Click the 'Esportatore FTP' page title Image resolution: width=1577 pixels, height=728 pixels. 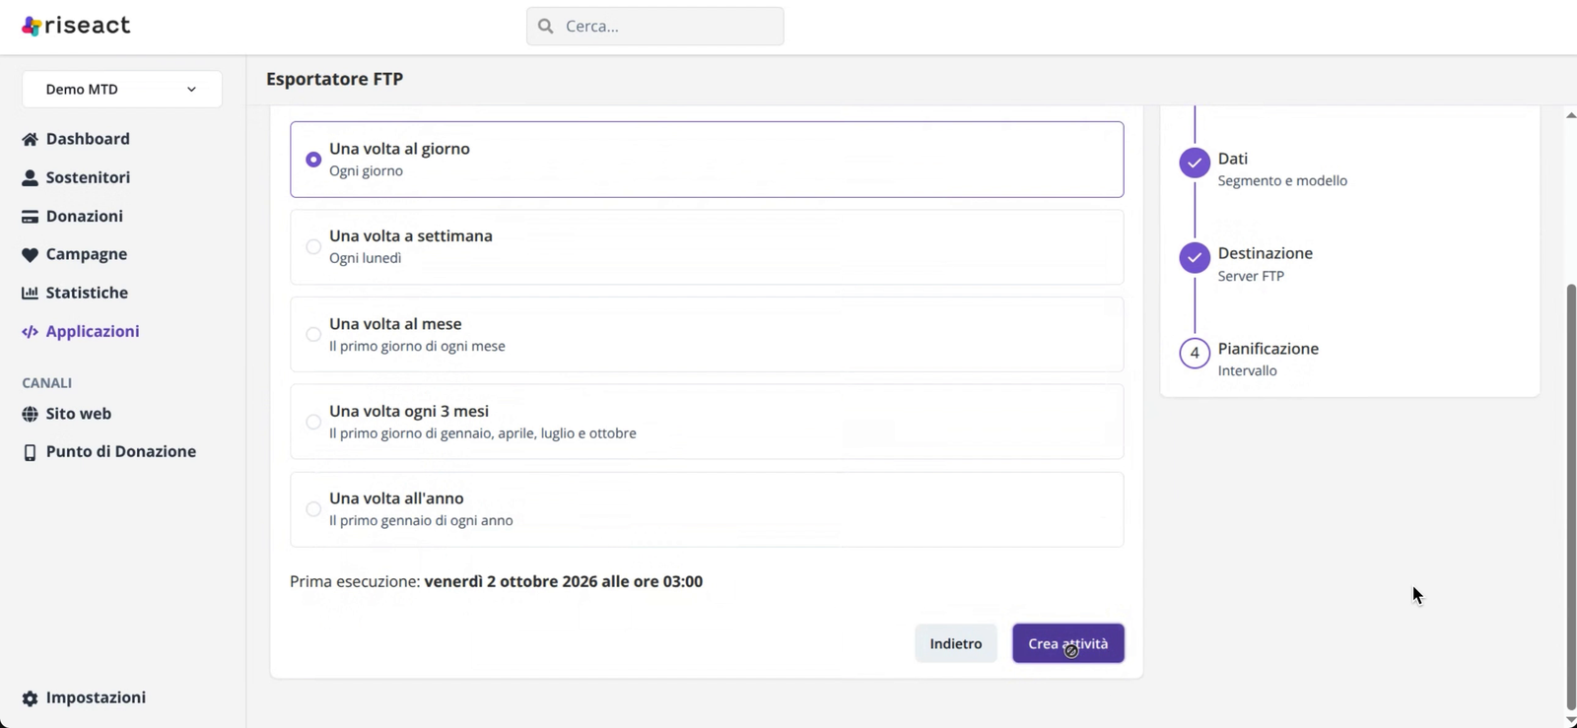(x=334, y=79)
